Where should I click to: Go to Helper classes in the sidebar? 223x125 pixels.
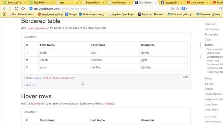pyautogui.click(x=213, y=94)
